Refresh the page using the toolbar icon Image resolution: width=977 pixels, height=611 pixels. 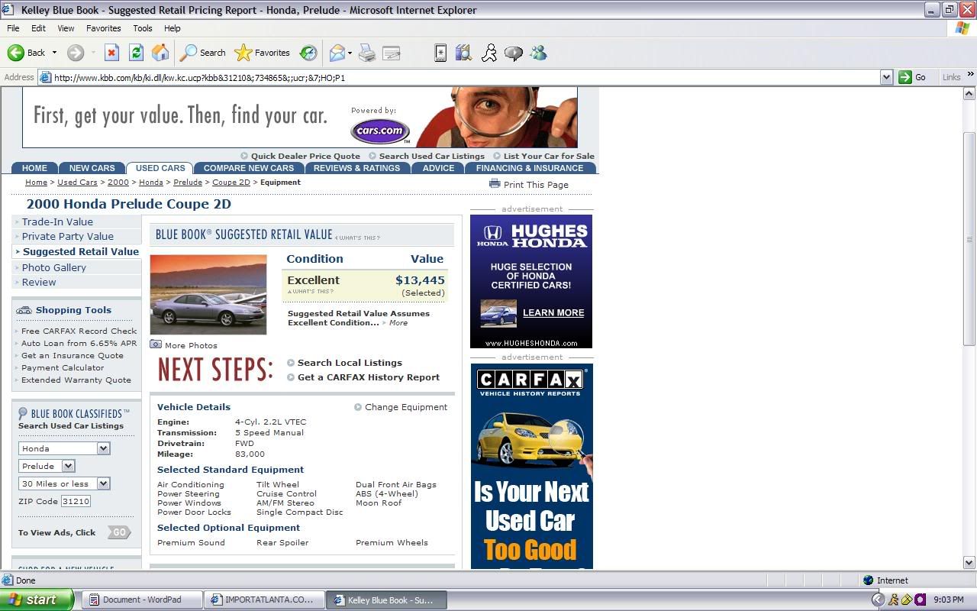[136, 53]
